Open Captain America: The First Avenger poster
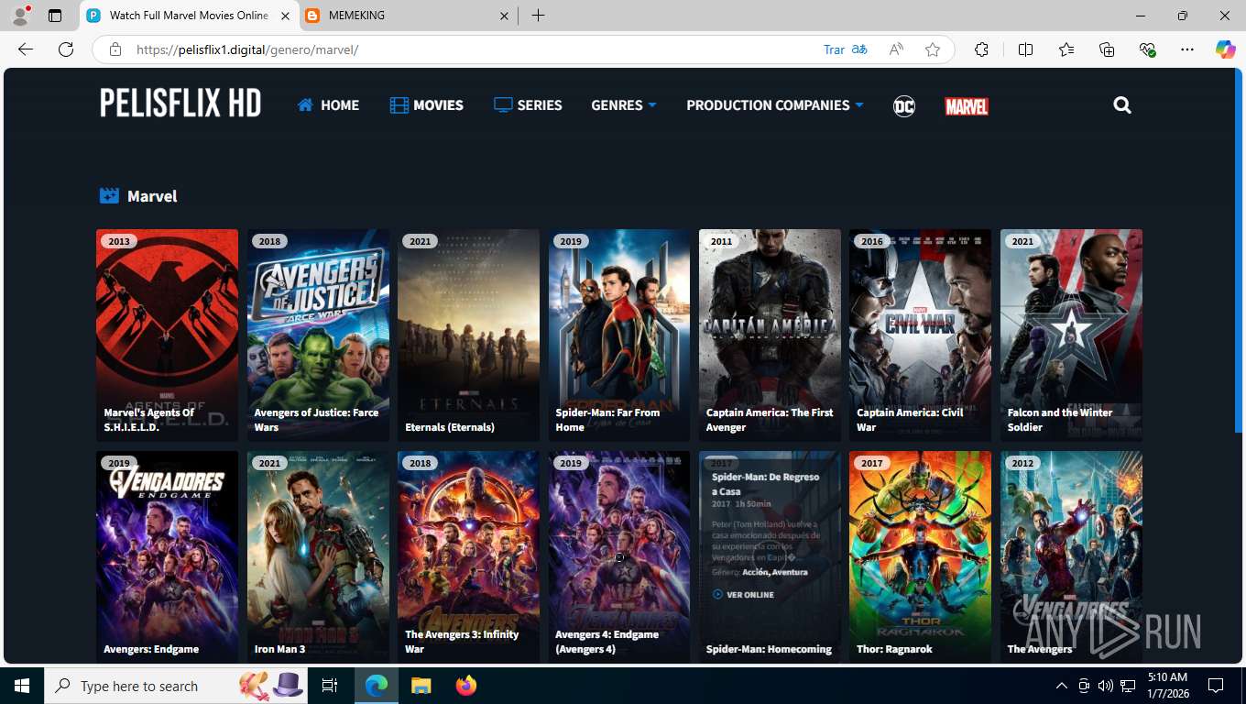The width and height of the screenshot is (1246, 704). (770, 335)
